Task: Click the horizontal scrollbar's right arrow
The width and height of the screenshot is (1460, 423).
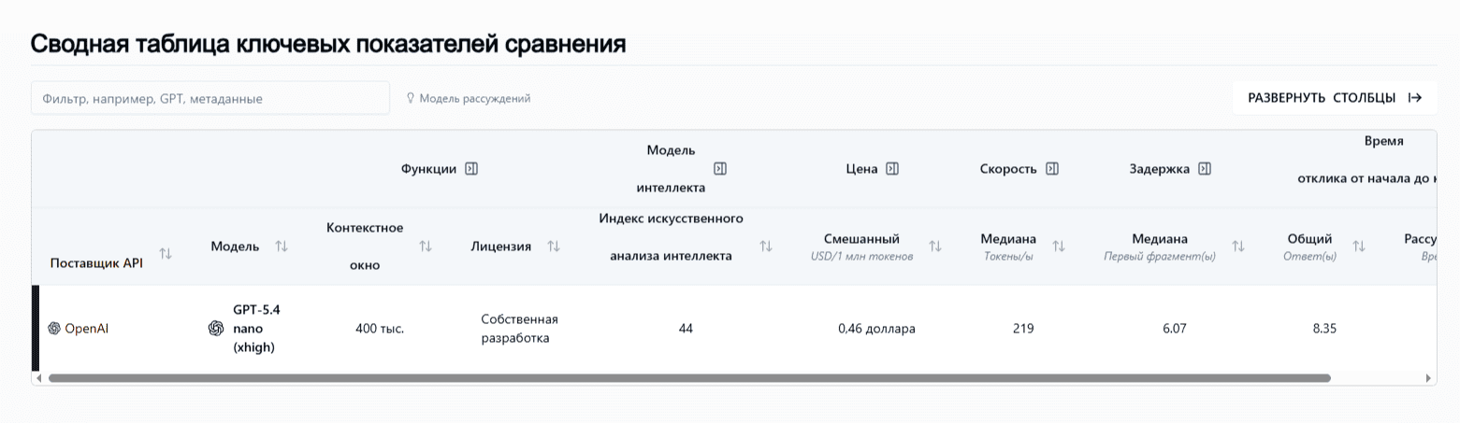Action: click(1428, 378)
